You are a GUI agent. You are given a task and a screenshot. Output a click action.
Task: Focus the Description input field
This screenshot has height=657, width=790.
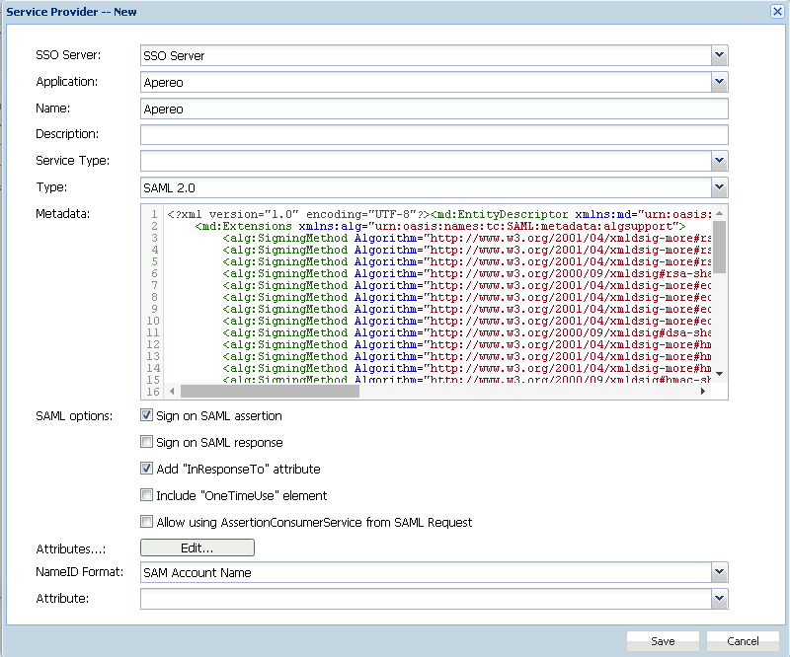coord(434,135)
